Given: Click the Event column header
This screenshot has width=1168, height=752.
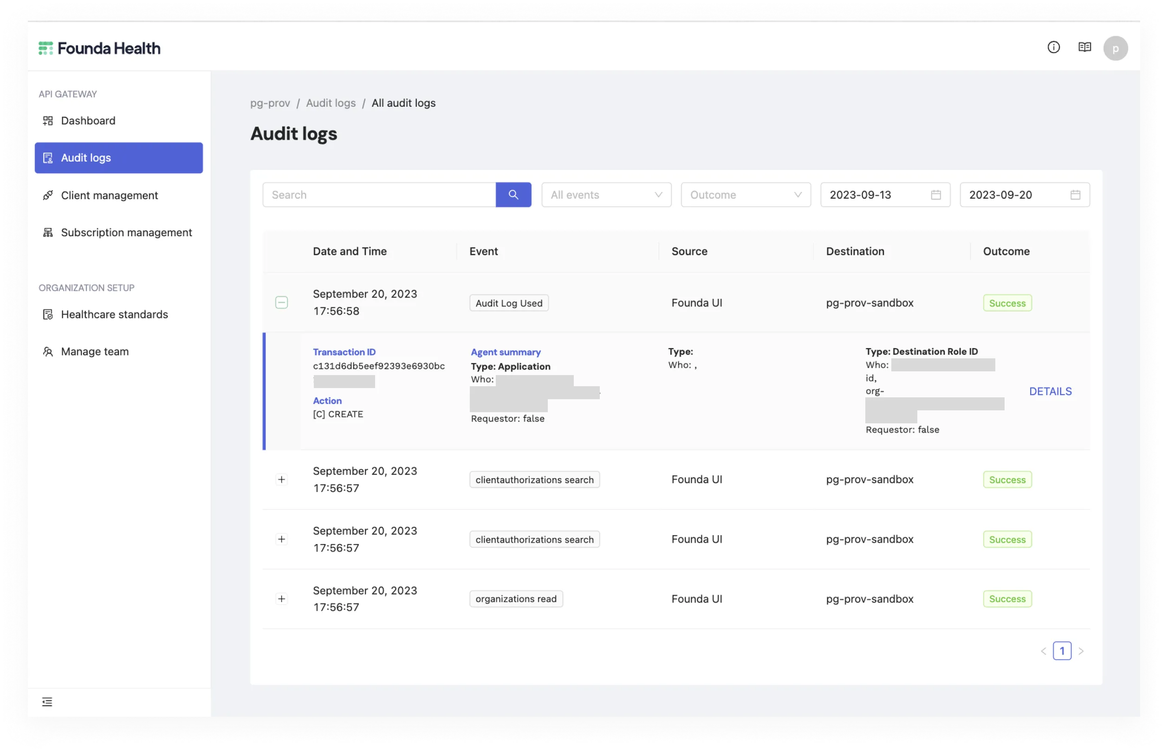Looking at the screenshot, I should (483, 251).
